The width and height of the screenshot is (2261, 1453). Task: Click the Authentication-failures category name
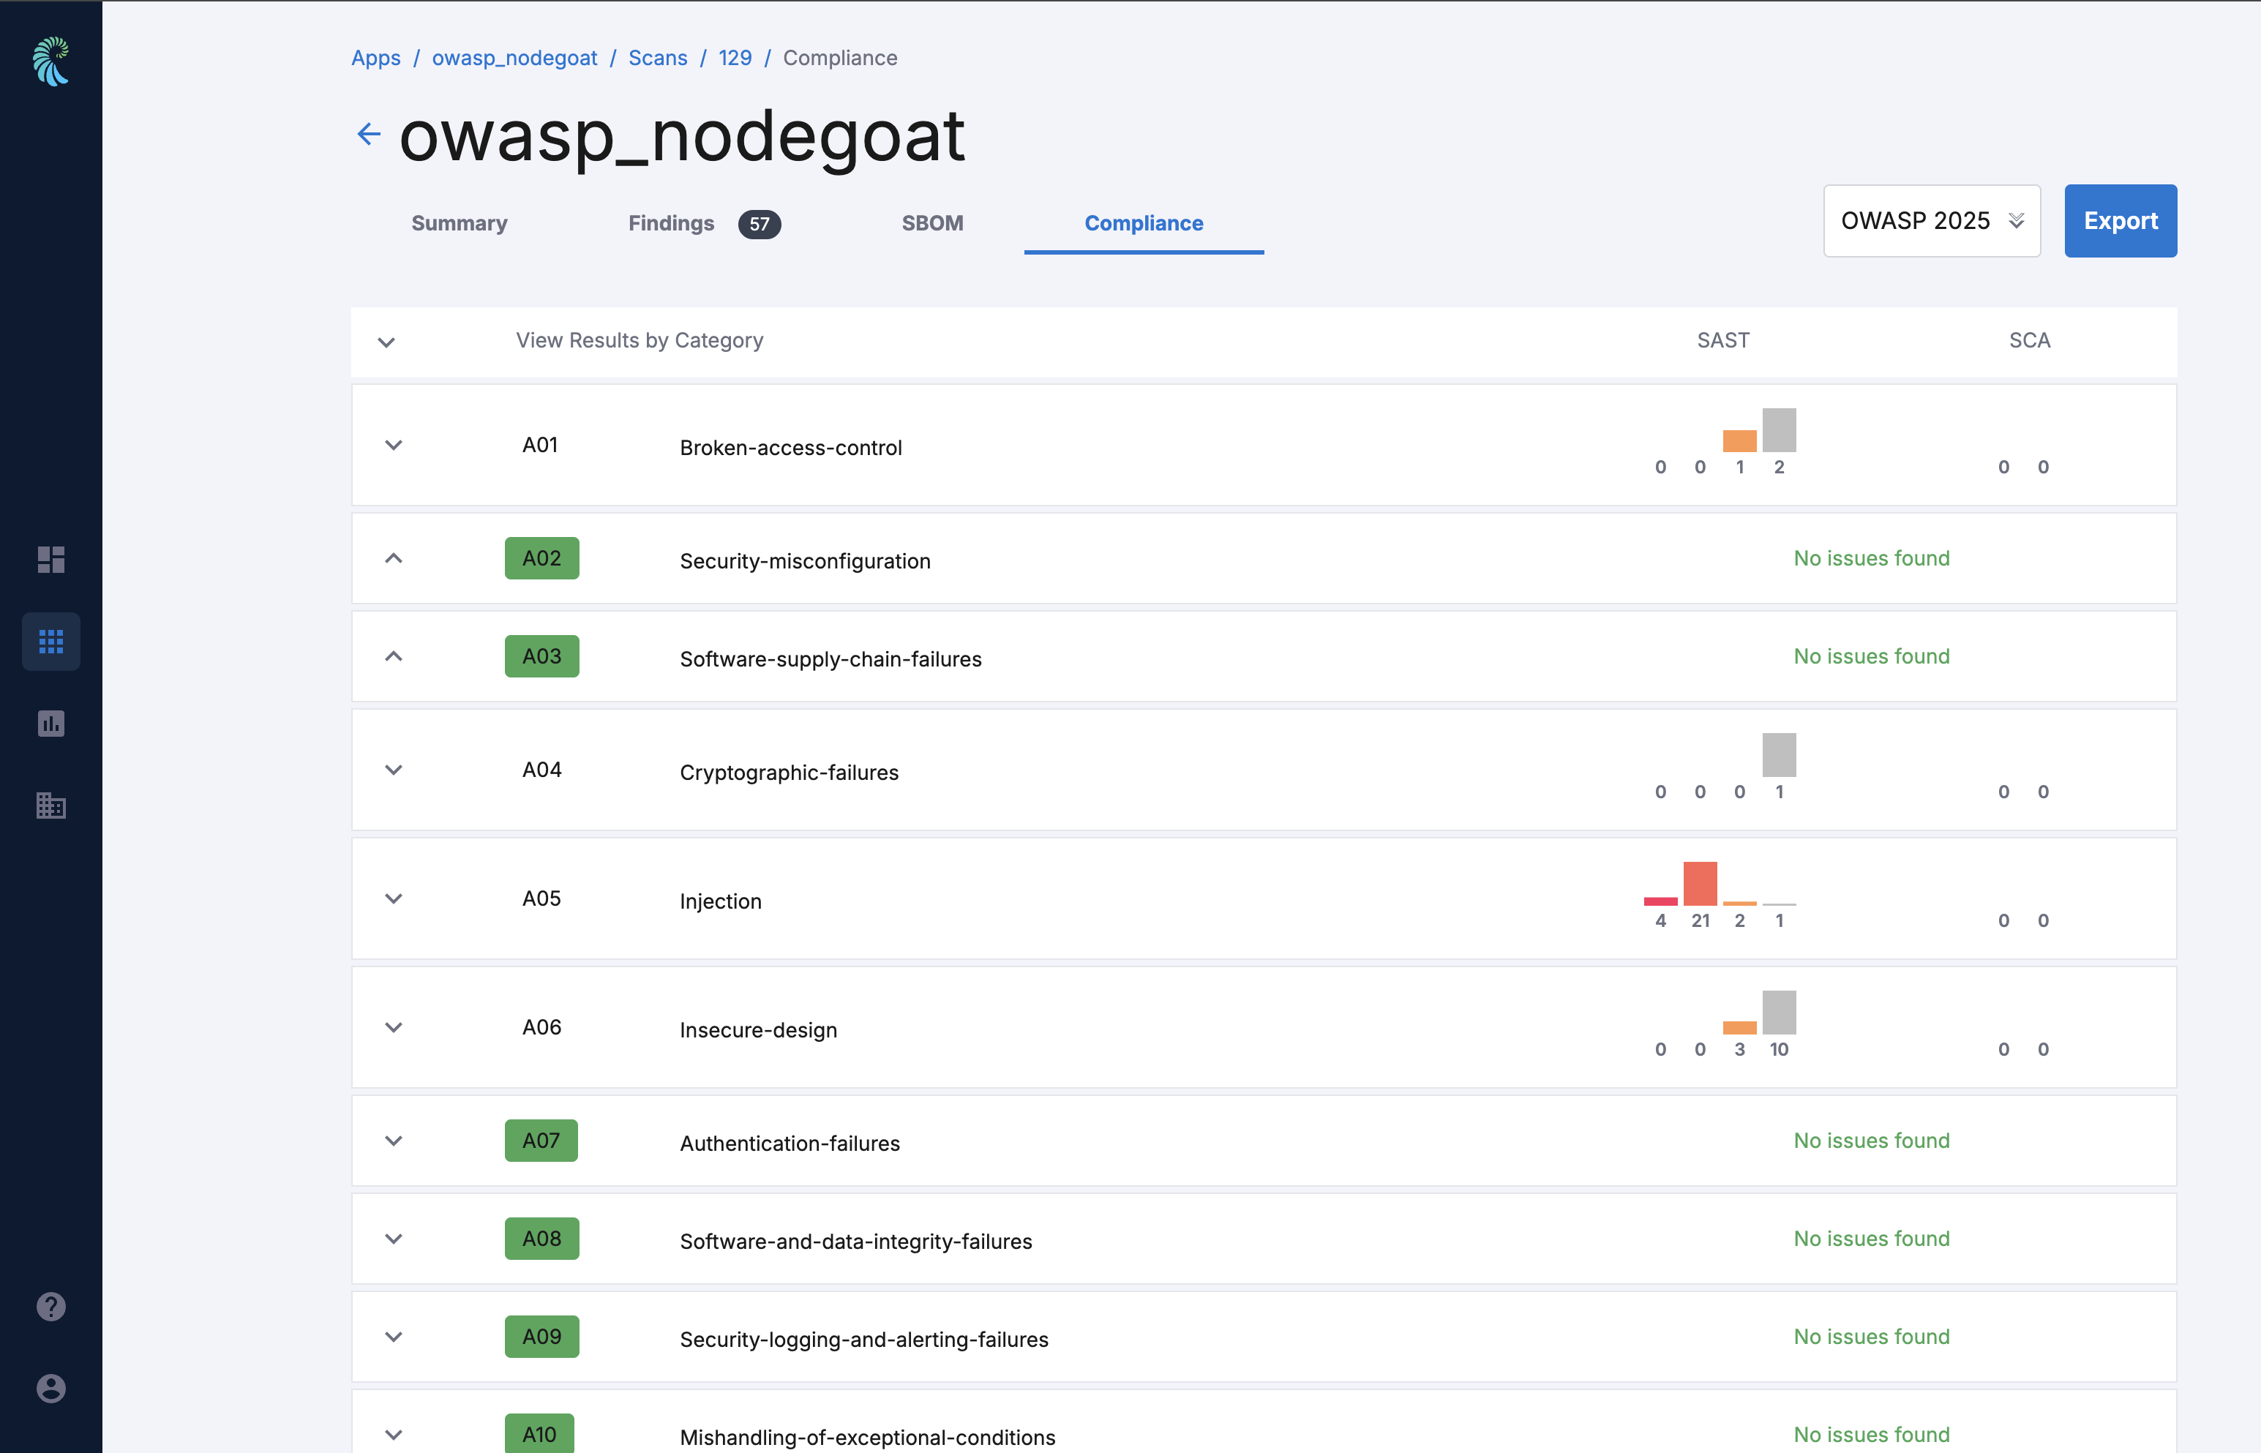[790, 1144]
